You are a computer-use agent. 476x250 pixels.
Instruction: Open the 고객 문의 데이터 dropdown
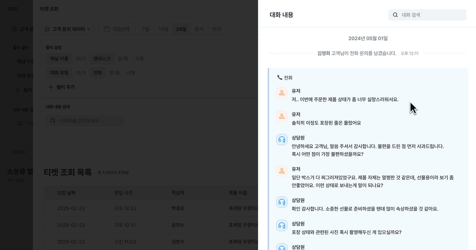(67, 29)
